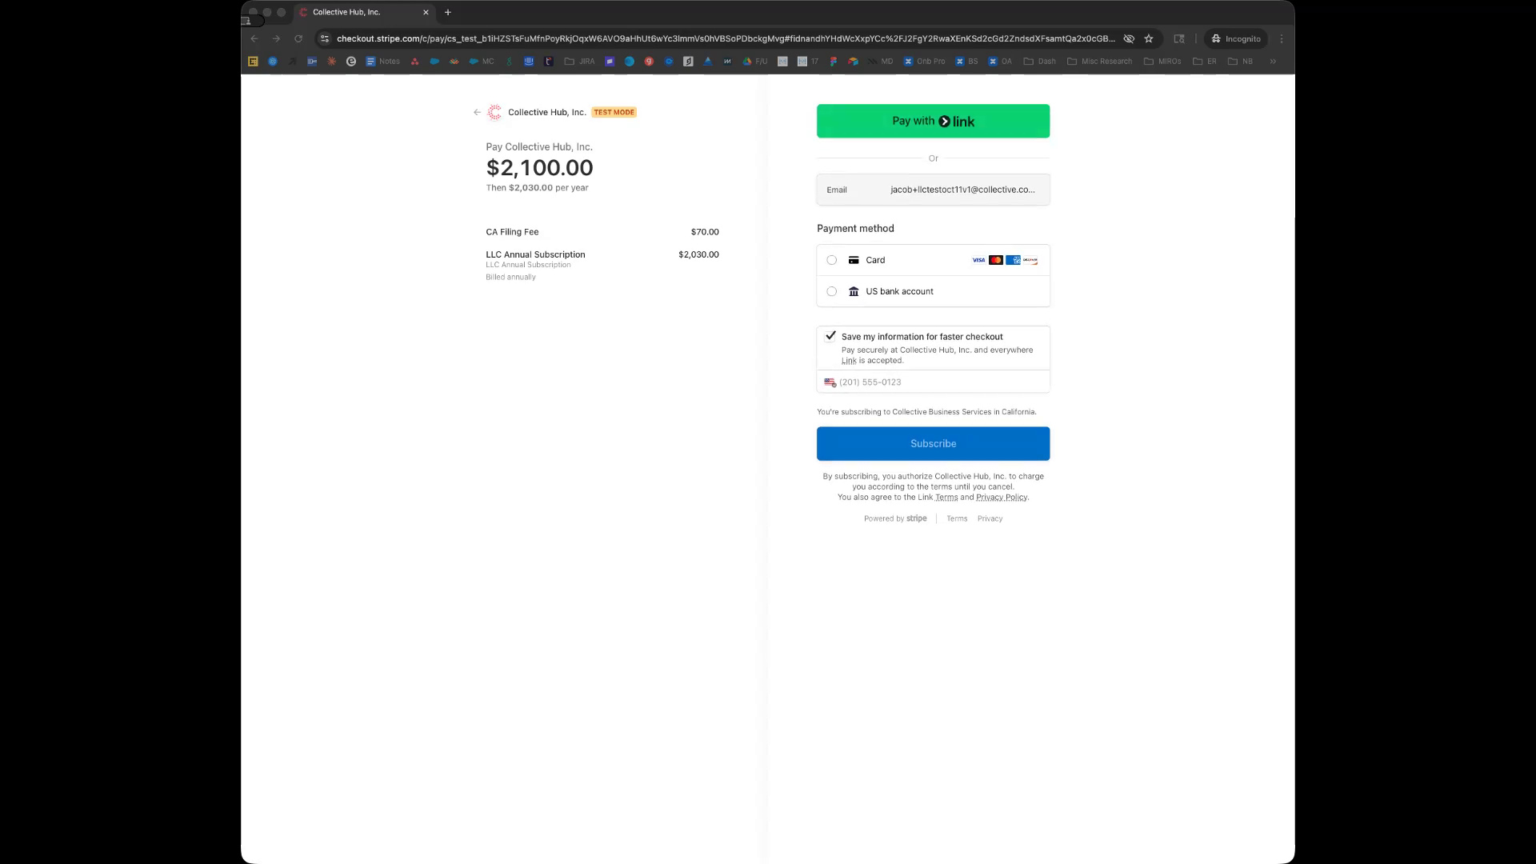This screenshot has height=864, width=1536.
Task: Open a new browser tab
Action: pos(448,12)
